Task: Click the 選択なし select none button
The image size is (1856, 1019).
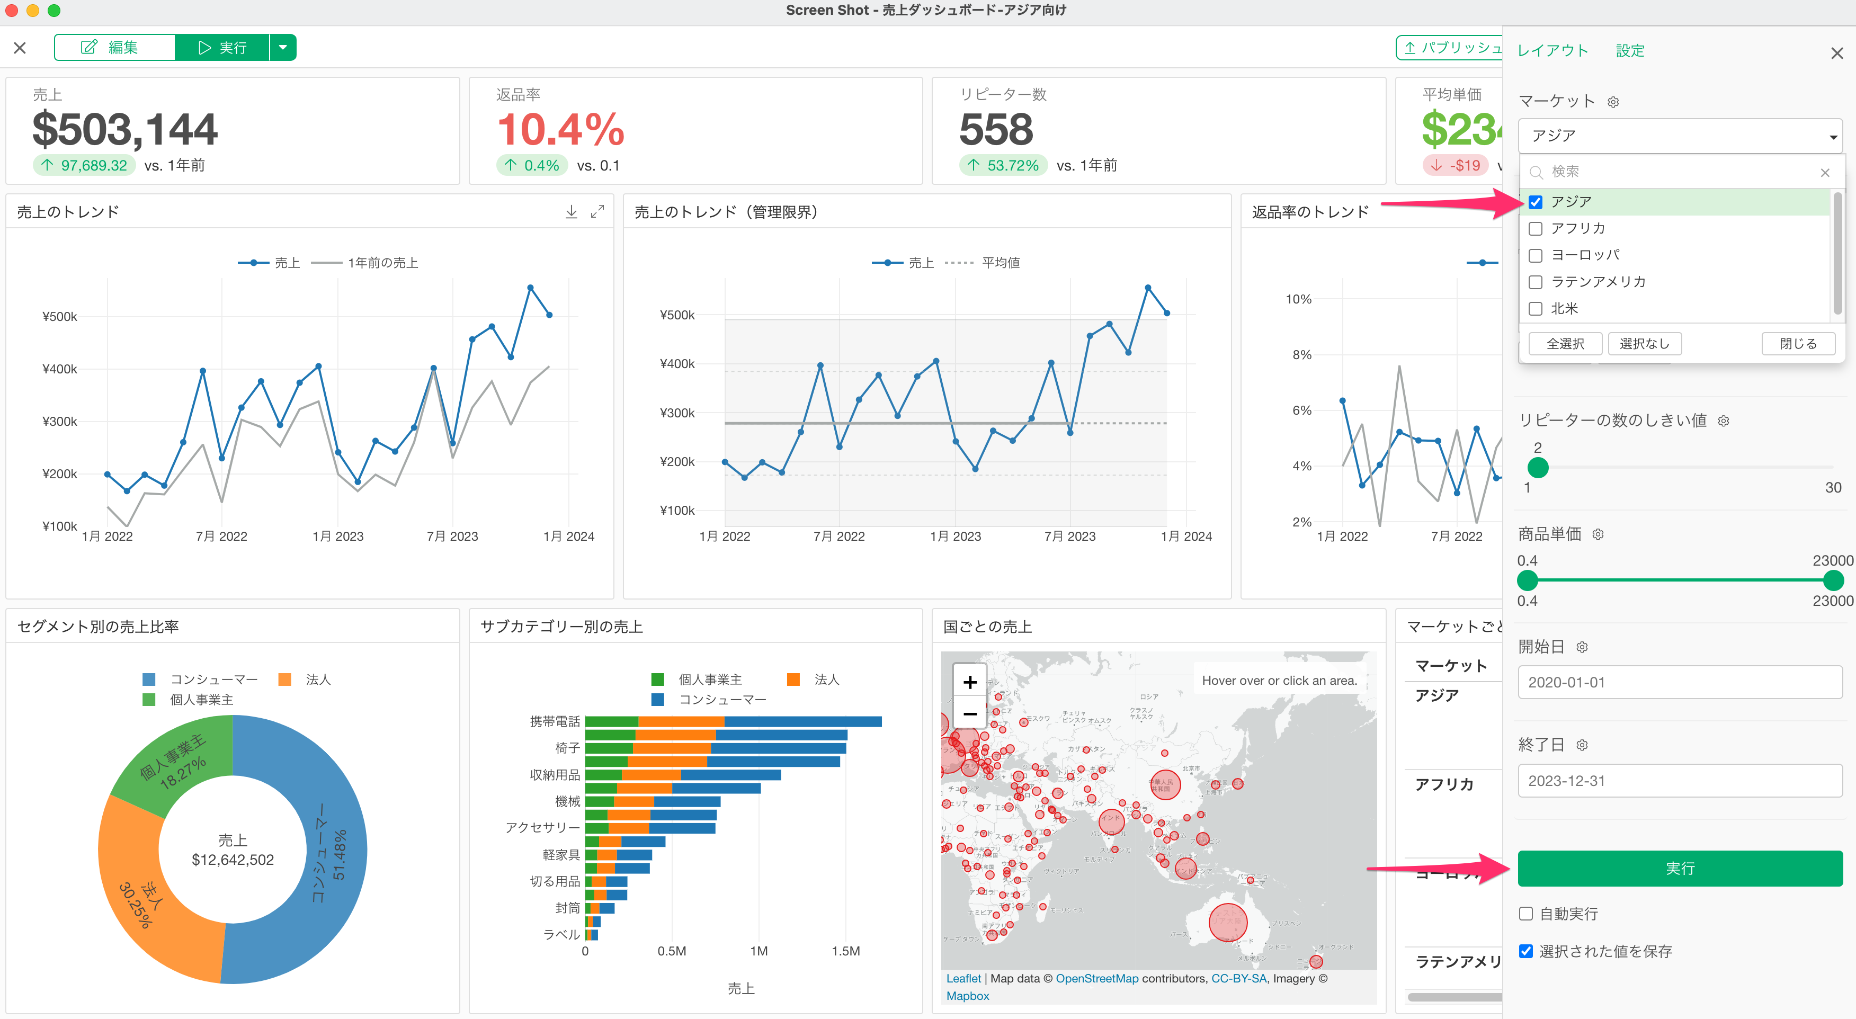Action: coord(1644,344)
